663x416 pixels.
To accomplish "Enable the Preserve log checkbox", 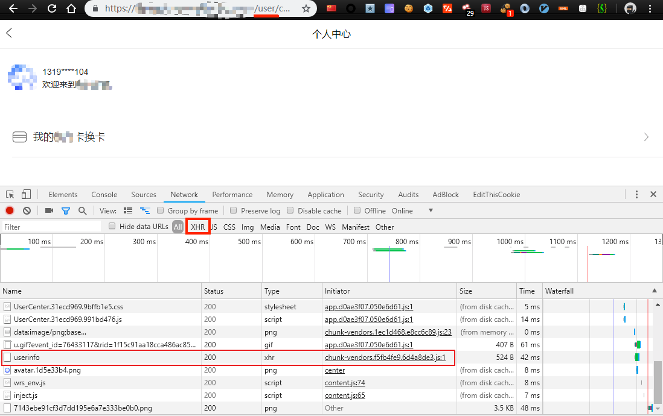I will (x=234, y=210).
